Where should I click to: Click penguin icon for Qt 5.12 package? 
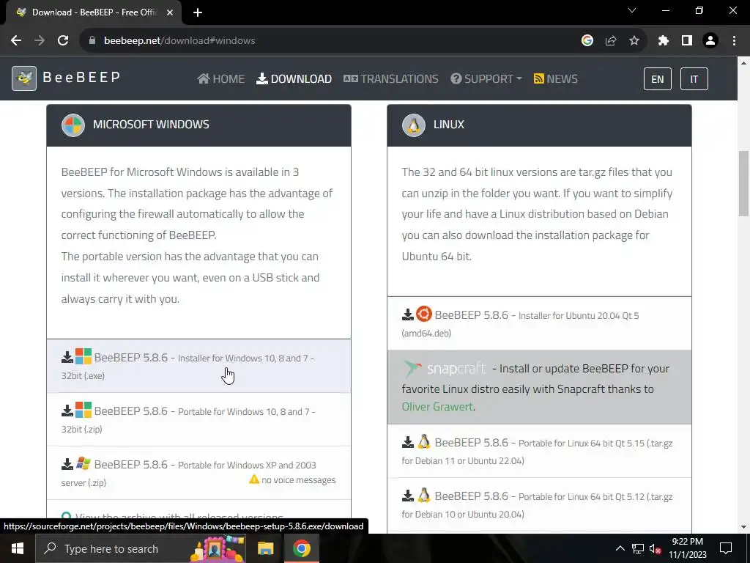(424, 495)
